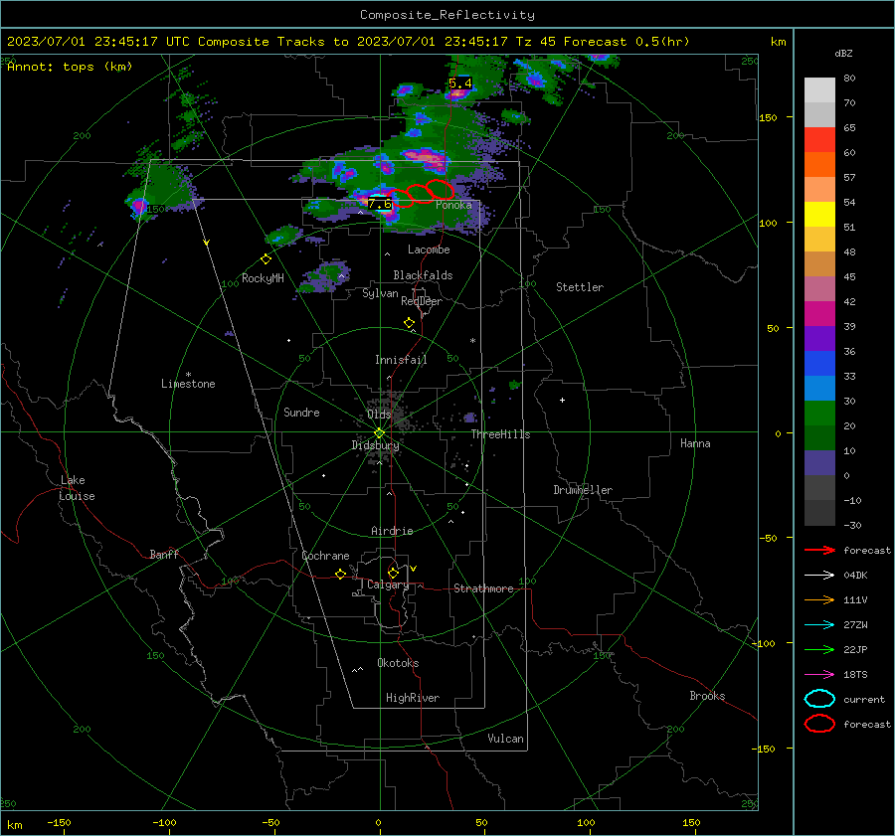The image size is (895, 836).
Task: Click the magenta 18TS arrow in legend
Action: point(819,674)
